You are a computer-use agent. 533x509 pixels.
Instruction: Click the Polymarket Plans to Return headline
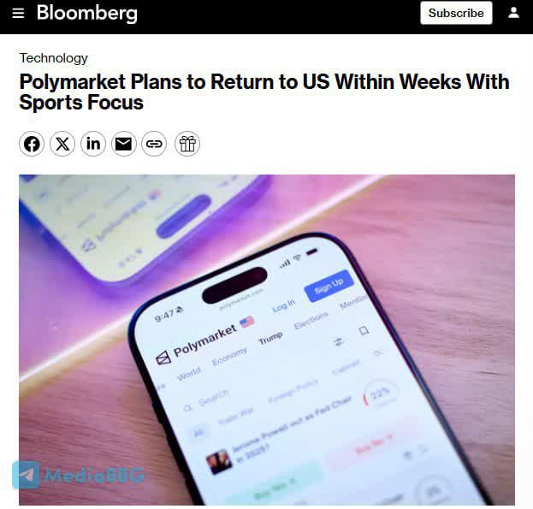tap(264, 92)
